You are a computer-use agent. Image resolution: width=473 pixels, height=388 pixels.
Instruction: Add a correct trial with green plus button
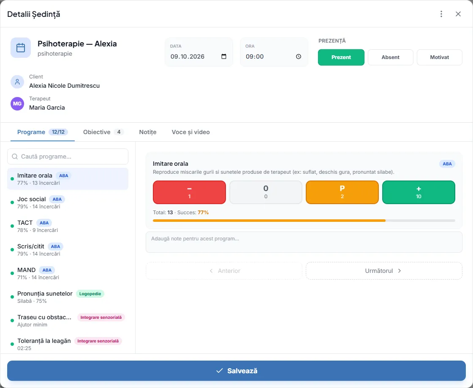coord(419,192)
